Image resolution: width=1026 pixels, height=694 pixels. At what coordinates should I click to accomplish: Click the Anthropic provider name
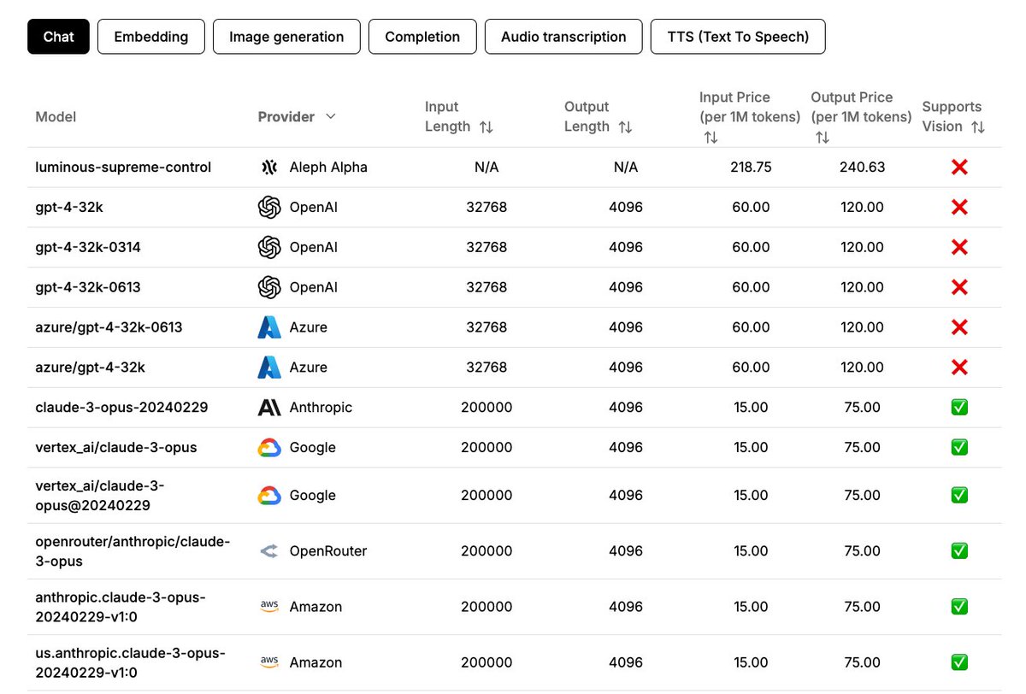(x=321, y=408)
